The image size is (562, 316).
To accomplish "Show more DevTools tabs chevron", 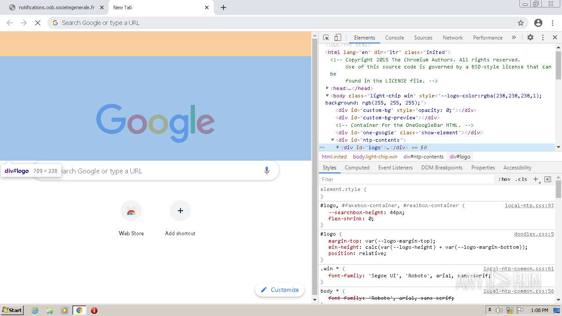I will point(514,38).
